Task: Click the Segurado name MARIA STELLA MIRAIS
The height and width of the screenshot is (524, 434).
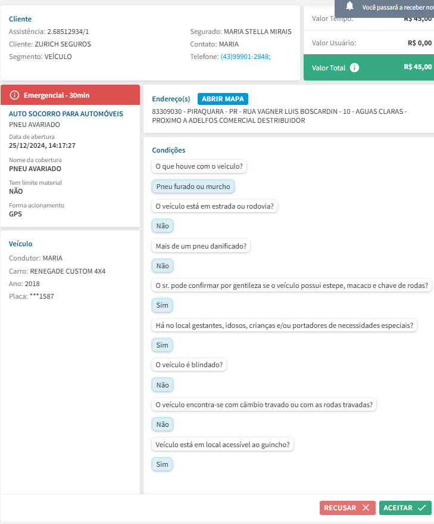Action: coord(258,32)
